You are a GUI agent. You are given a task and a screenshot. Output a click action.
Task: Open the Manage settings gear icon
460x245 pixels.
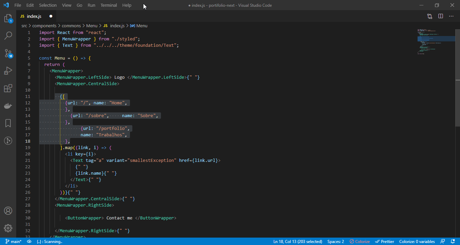8,228
